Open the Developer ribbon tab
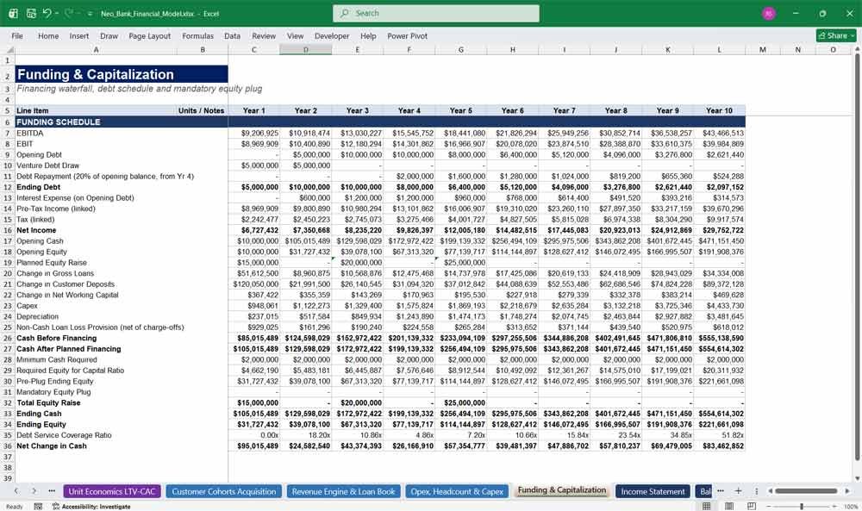 (332, 35)
